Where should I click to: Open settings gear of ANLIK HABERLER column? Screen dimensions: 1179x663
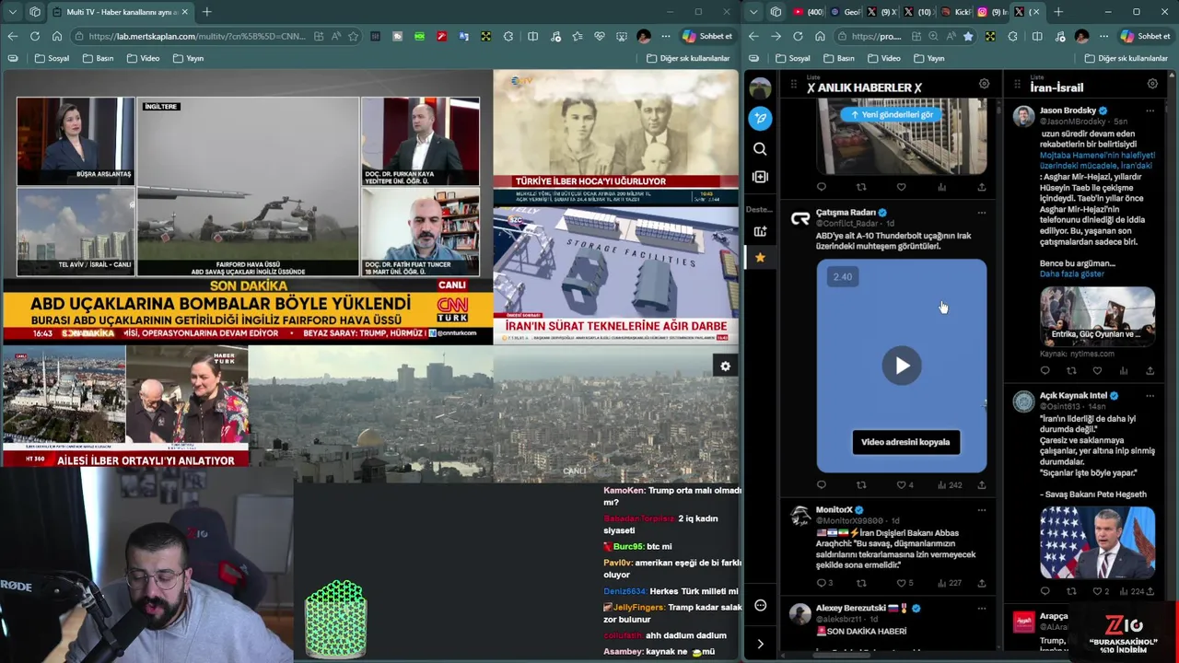[984, 84]
